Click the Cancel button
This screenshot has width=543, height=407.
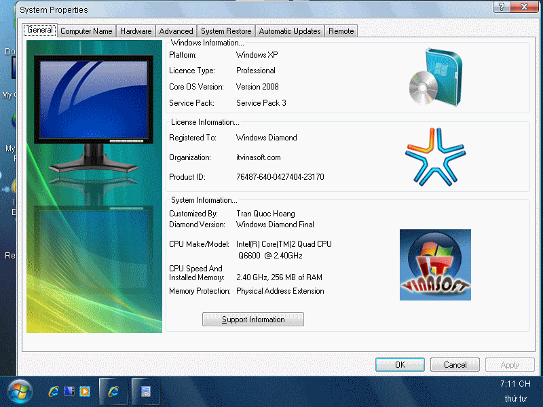tap(455, 365)
